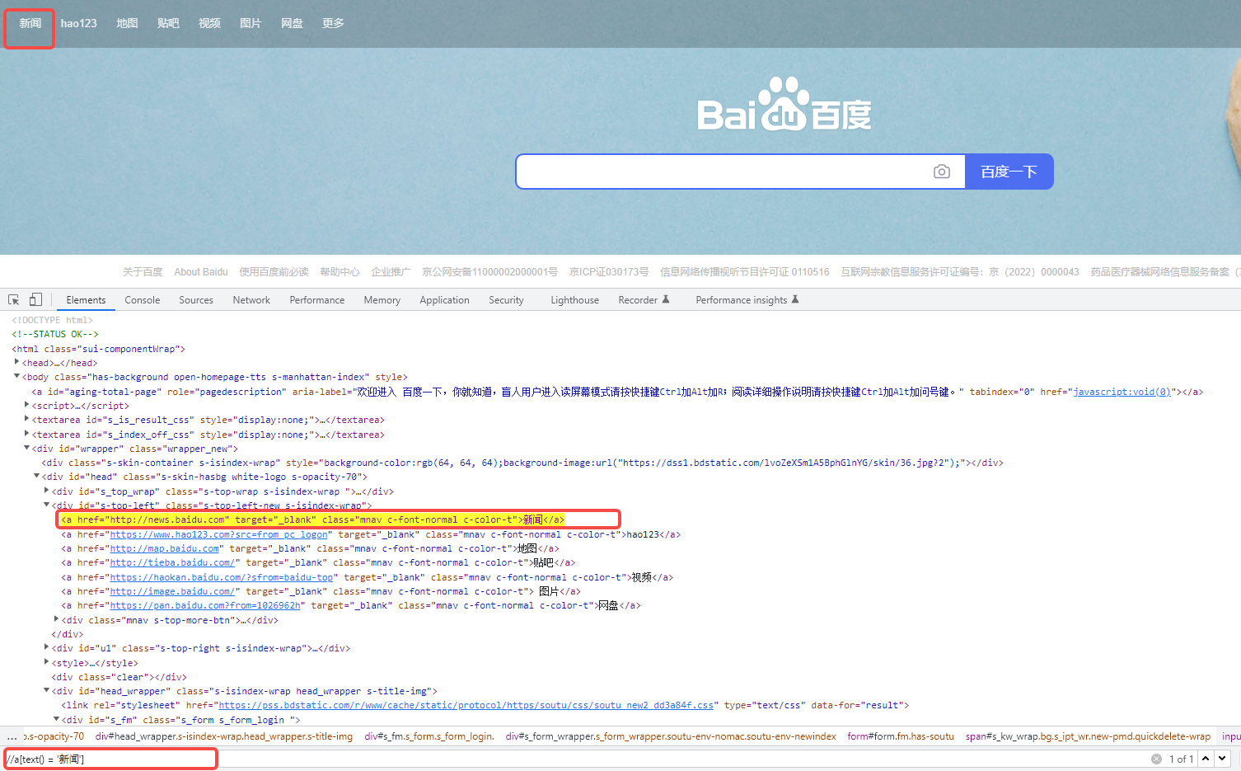The height and width of the screenshot is (771, 1241).
Task: Expand the div#s_top_wrap node
Action: click(46, 491)
